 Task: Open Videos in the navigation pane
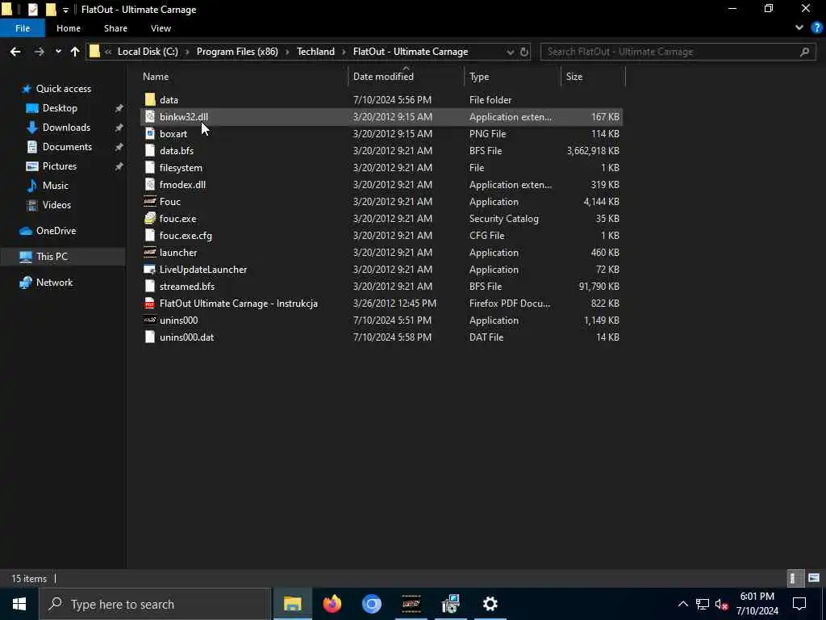(x=56, y=205)
